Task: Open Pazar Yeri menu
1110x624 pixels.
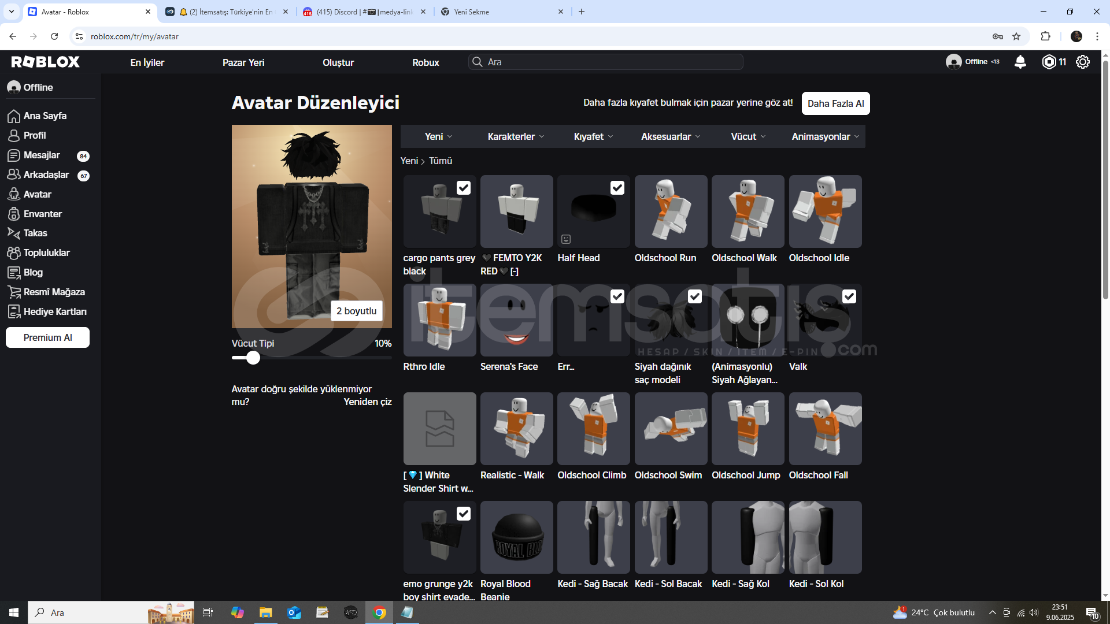Action: coord(243,62)
